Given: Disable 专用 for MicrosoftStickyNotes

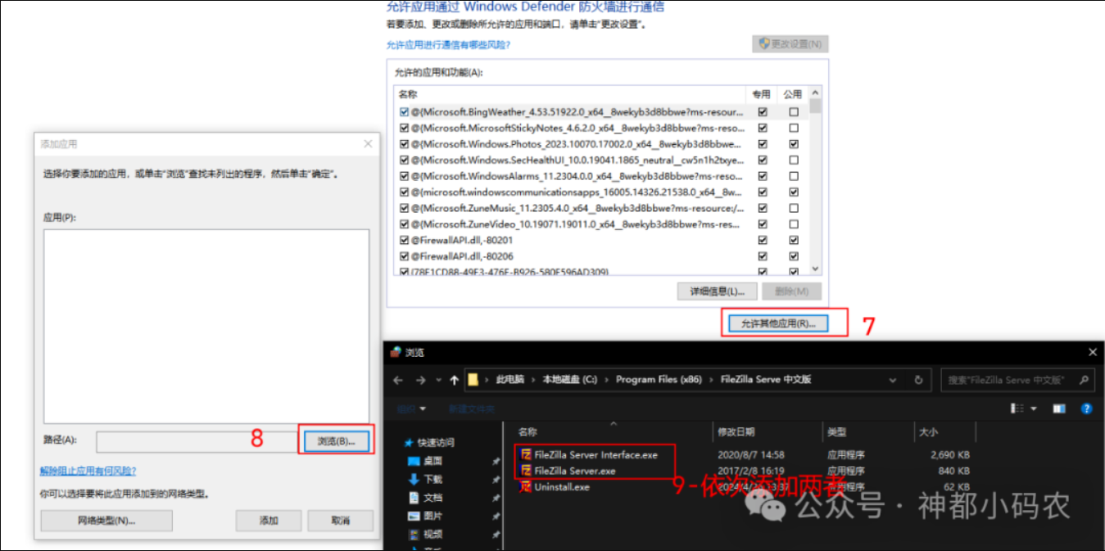Looking at the screenshot, I should [x=763, y=128].
